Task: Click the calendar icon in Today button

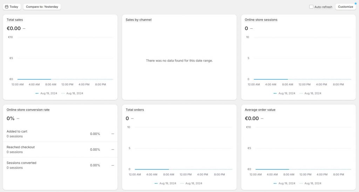Action: click(7, 7)
